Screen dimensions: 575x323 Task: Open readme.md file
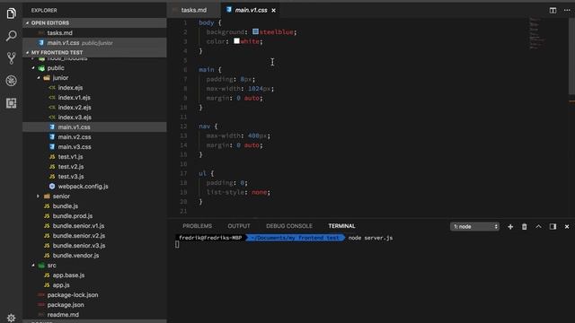point(94,315)
